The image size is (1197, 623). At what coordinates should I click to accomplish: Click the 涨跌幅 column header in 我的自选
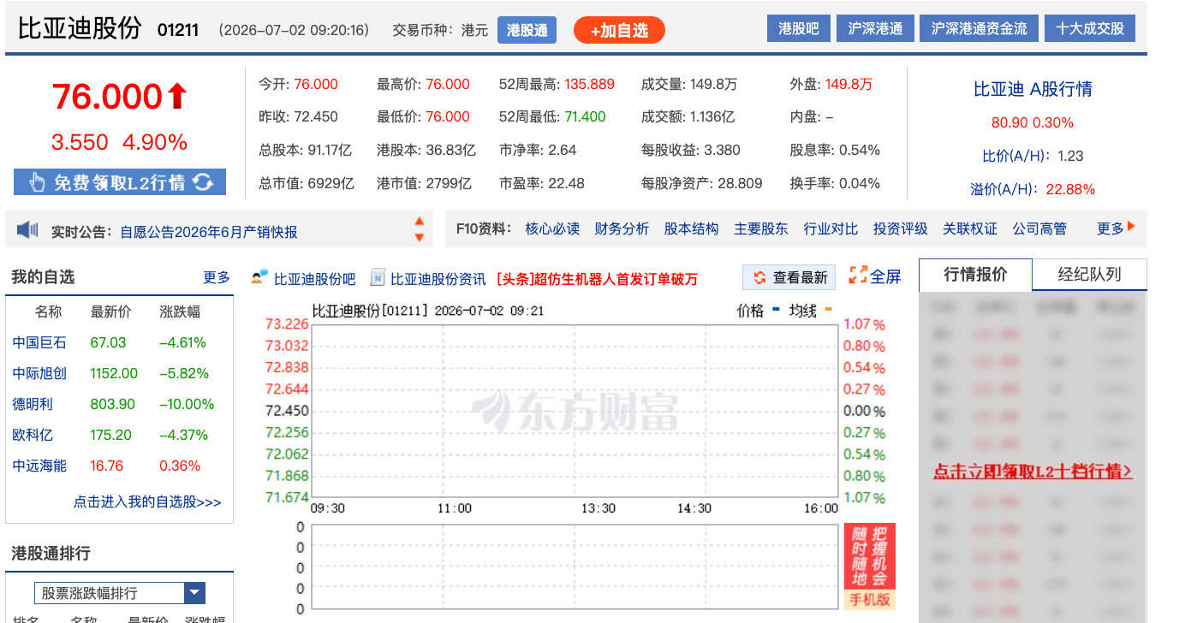(x=180, y=311)
